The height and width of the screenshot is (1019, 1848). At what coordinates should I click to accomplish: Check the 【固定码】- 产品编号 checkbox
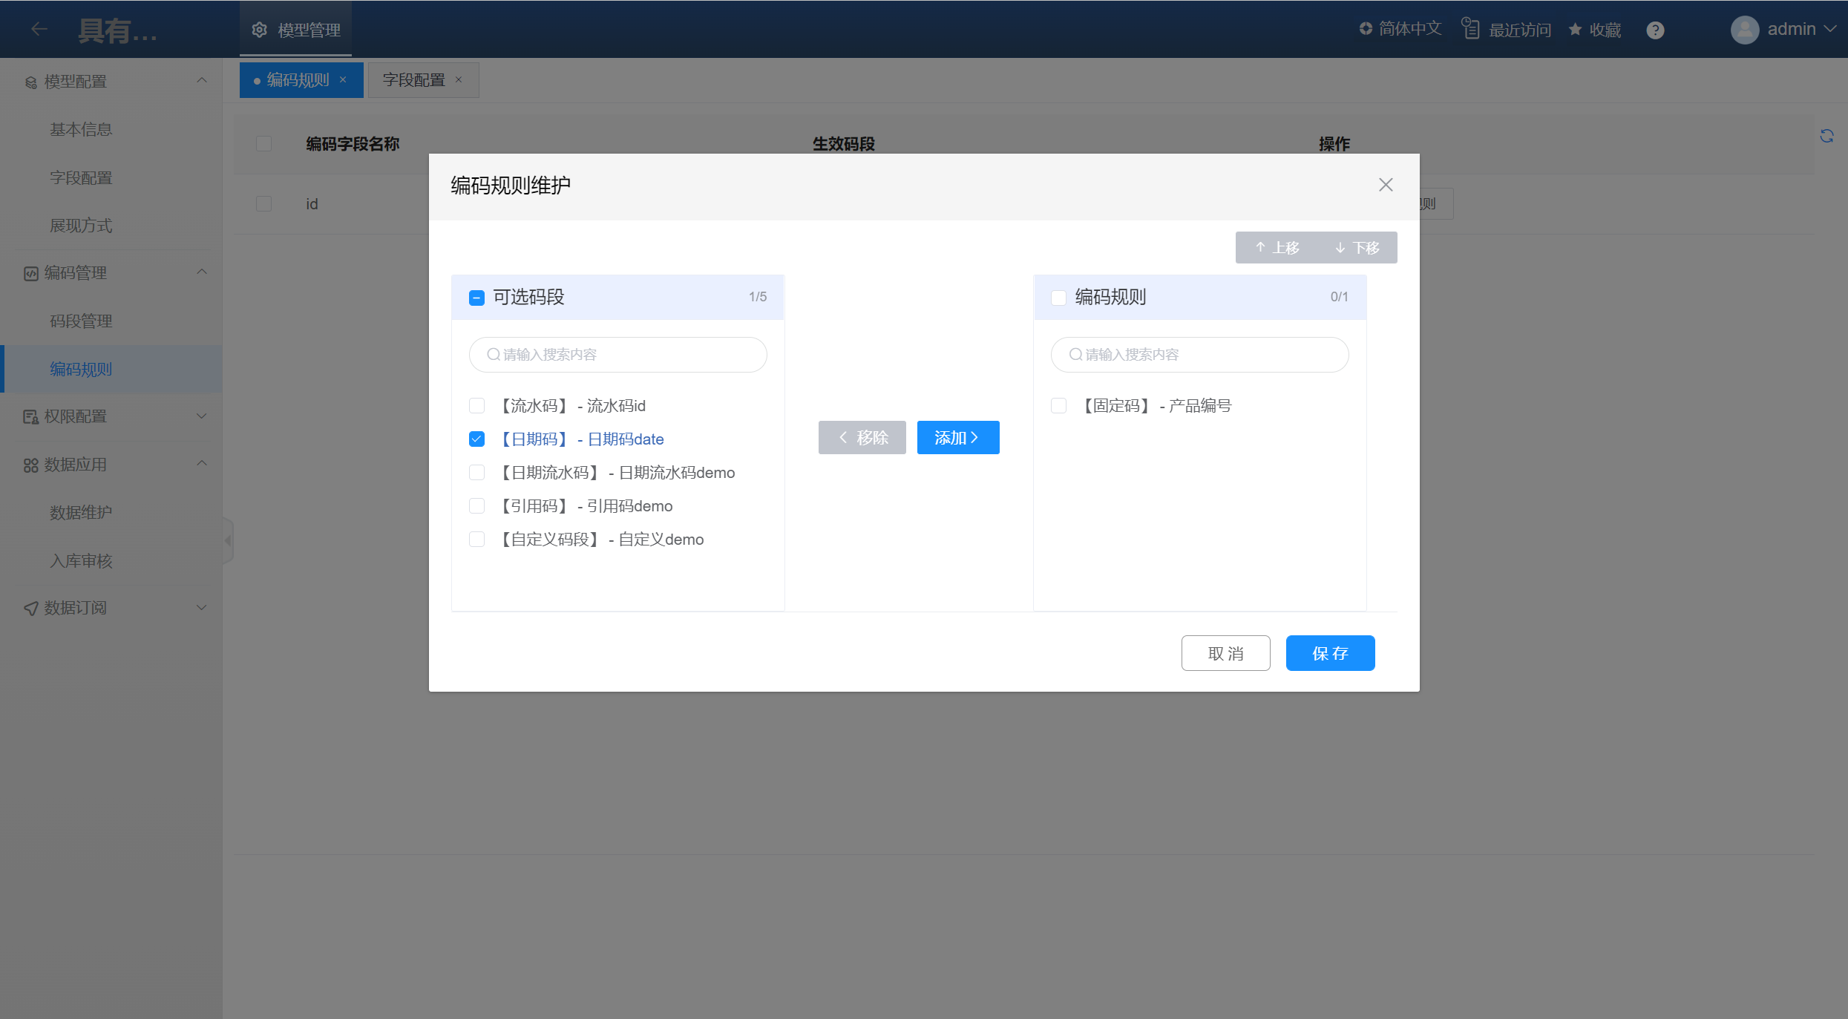[x=1059, y=406]
